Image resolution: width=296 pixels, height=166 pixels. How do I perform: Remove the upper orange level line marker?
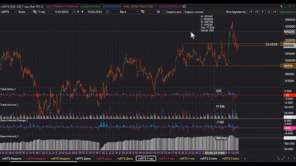point(281,44)
